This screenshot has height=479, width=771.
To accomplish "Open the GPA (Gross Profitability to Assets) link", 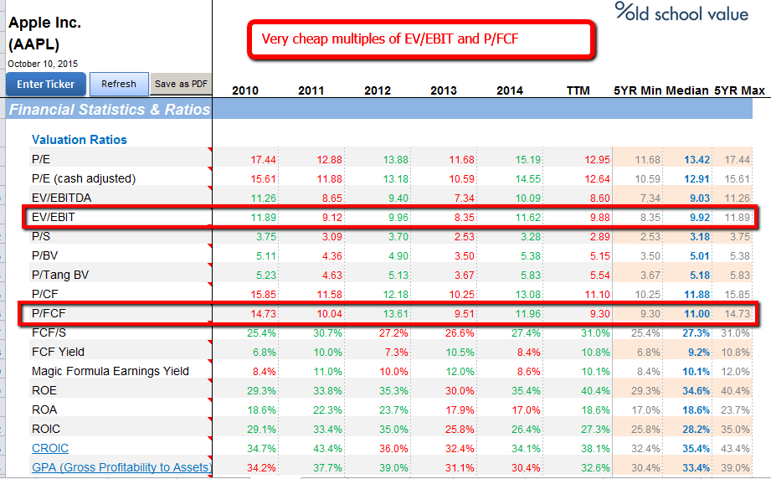I will point(121,467).
